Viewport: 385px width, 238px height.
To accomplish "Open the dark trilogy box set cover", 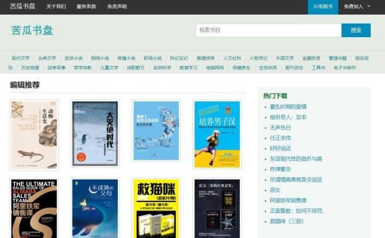I will pyautogui.click(x=217, y=208).
